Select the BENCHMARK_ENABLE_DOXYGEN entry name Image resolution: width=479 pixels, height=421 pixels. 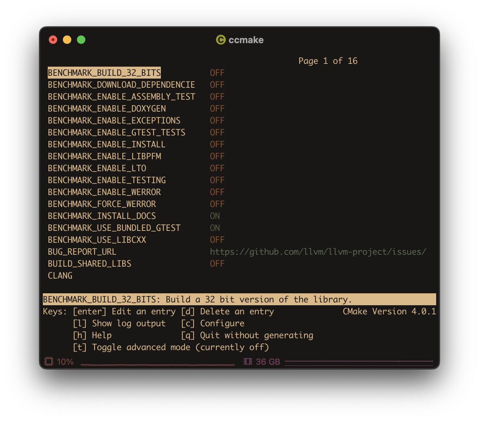click(x=107, y=108)
